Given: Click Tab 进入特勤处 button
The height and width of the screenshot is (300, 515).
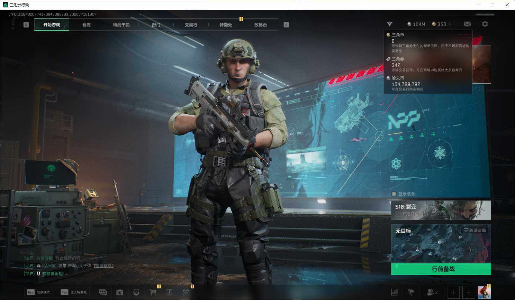Looking at the screenshot, I should tap(74, 292).
